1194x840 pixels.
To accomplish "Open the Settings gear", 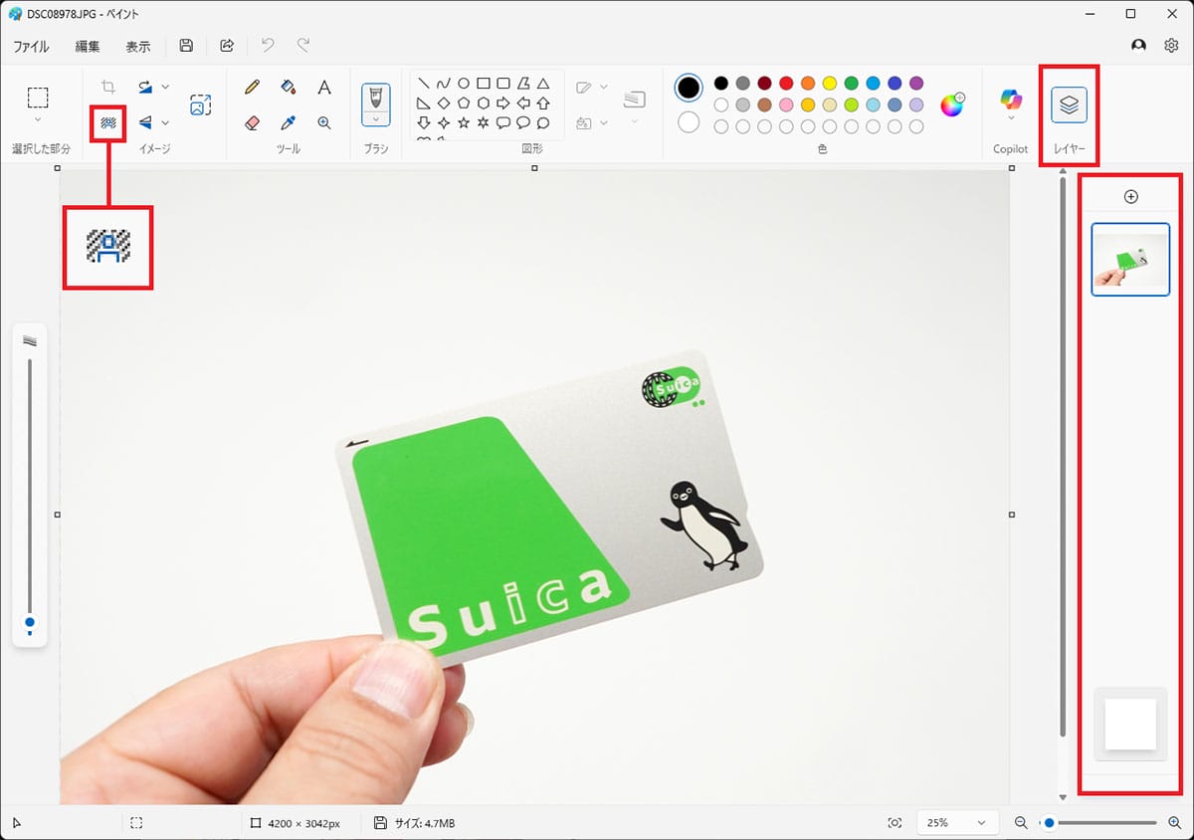I will tap(1171, 46).
